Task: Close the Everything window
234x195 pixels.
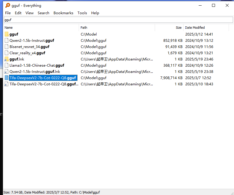Action: (x=227, y=6)
